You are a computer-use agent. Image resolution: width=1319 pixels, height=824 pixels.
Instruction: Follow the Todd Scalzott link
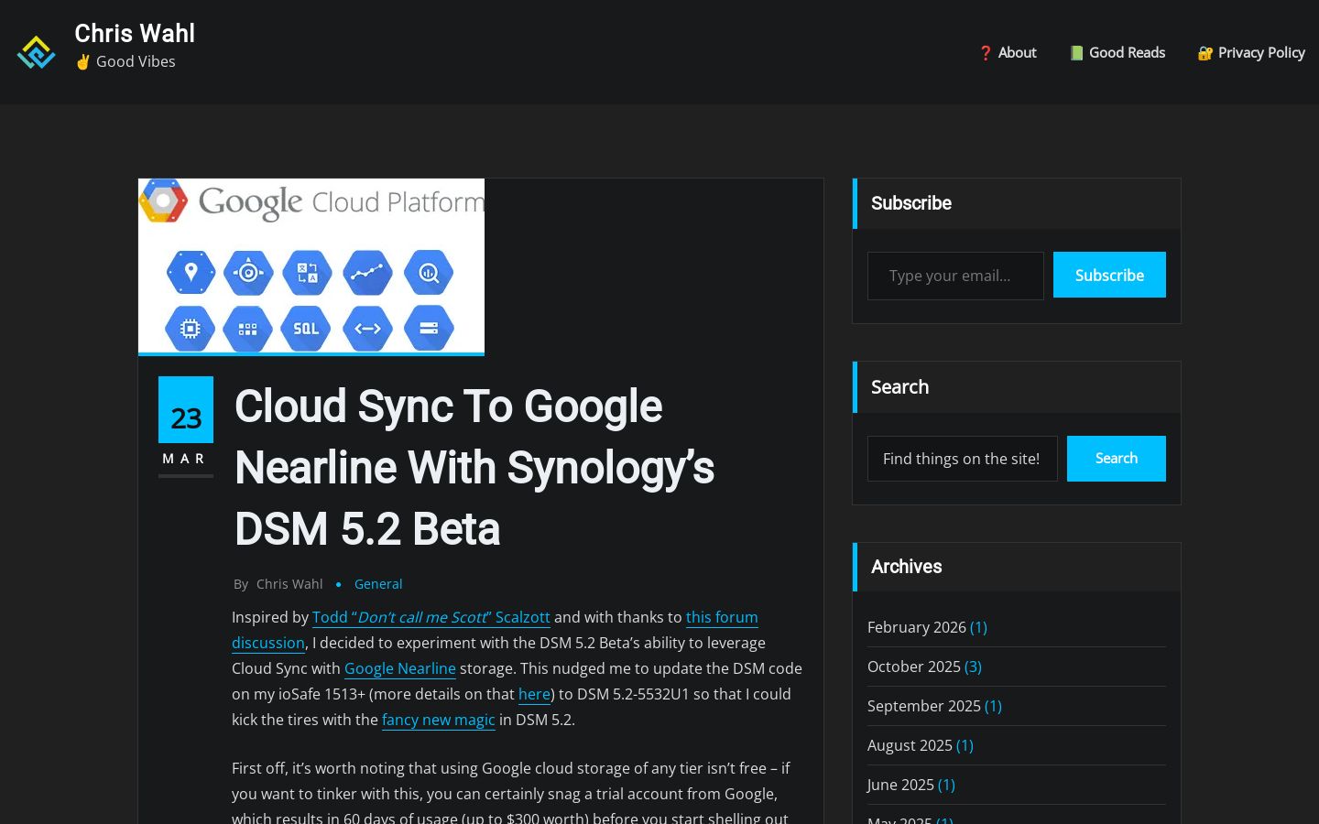point(431,617)
